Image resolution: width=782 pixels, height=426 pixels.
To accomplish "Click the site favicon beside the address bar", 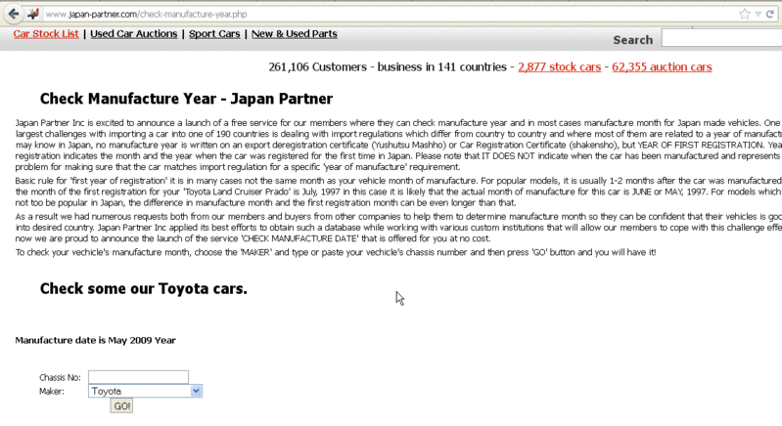I will [33, 14].
